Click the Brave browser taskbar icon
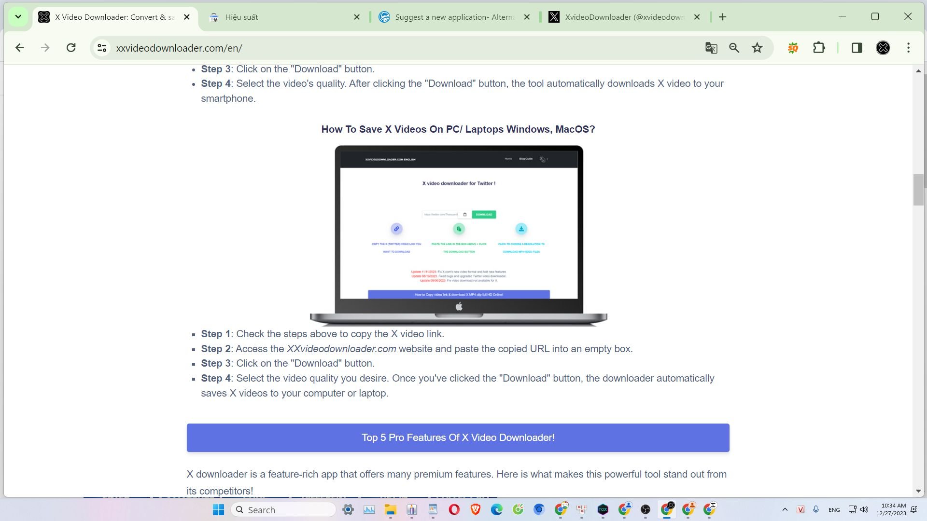This screenshot has height=521, width=927. tap(475, 509)
